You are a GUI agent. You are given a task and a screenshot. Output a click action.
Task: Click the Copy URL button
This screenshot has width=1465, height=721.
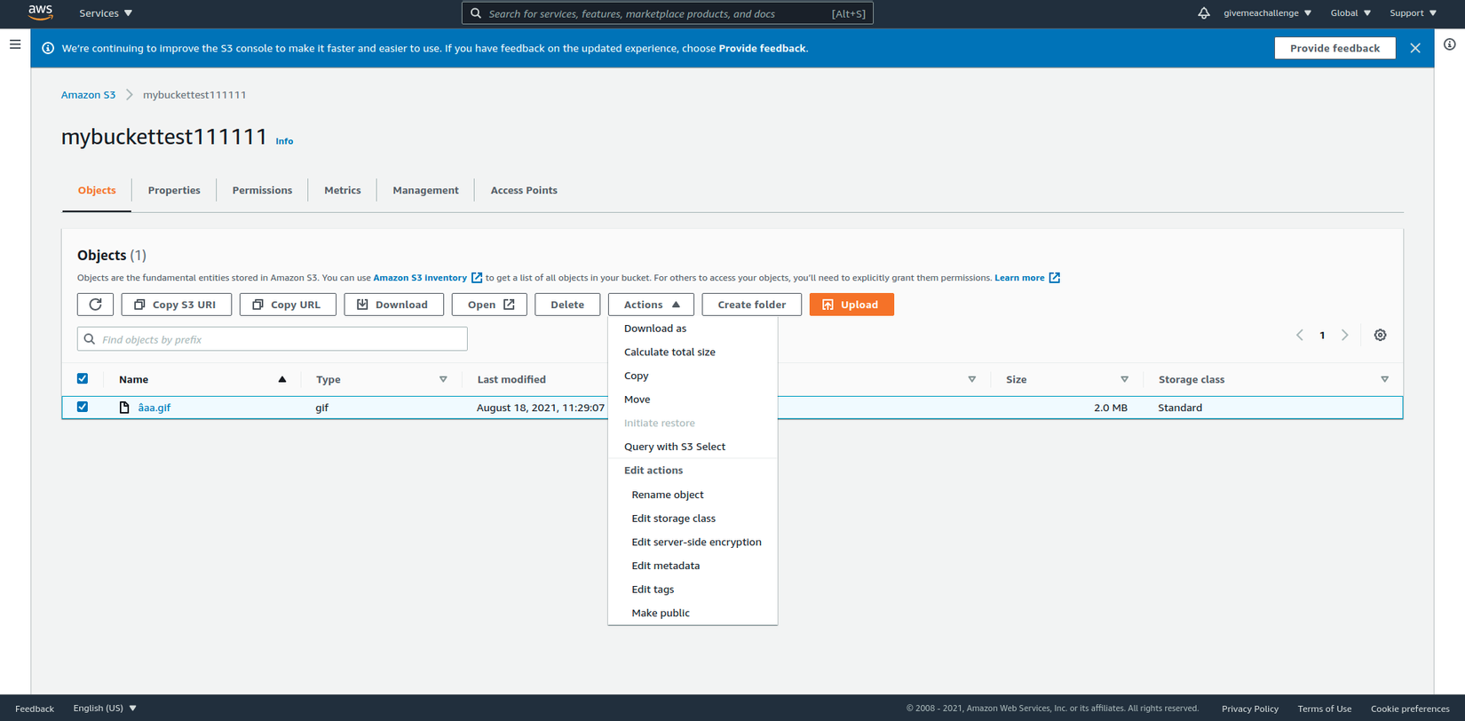click(288, 305)
